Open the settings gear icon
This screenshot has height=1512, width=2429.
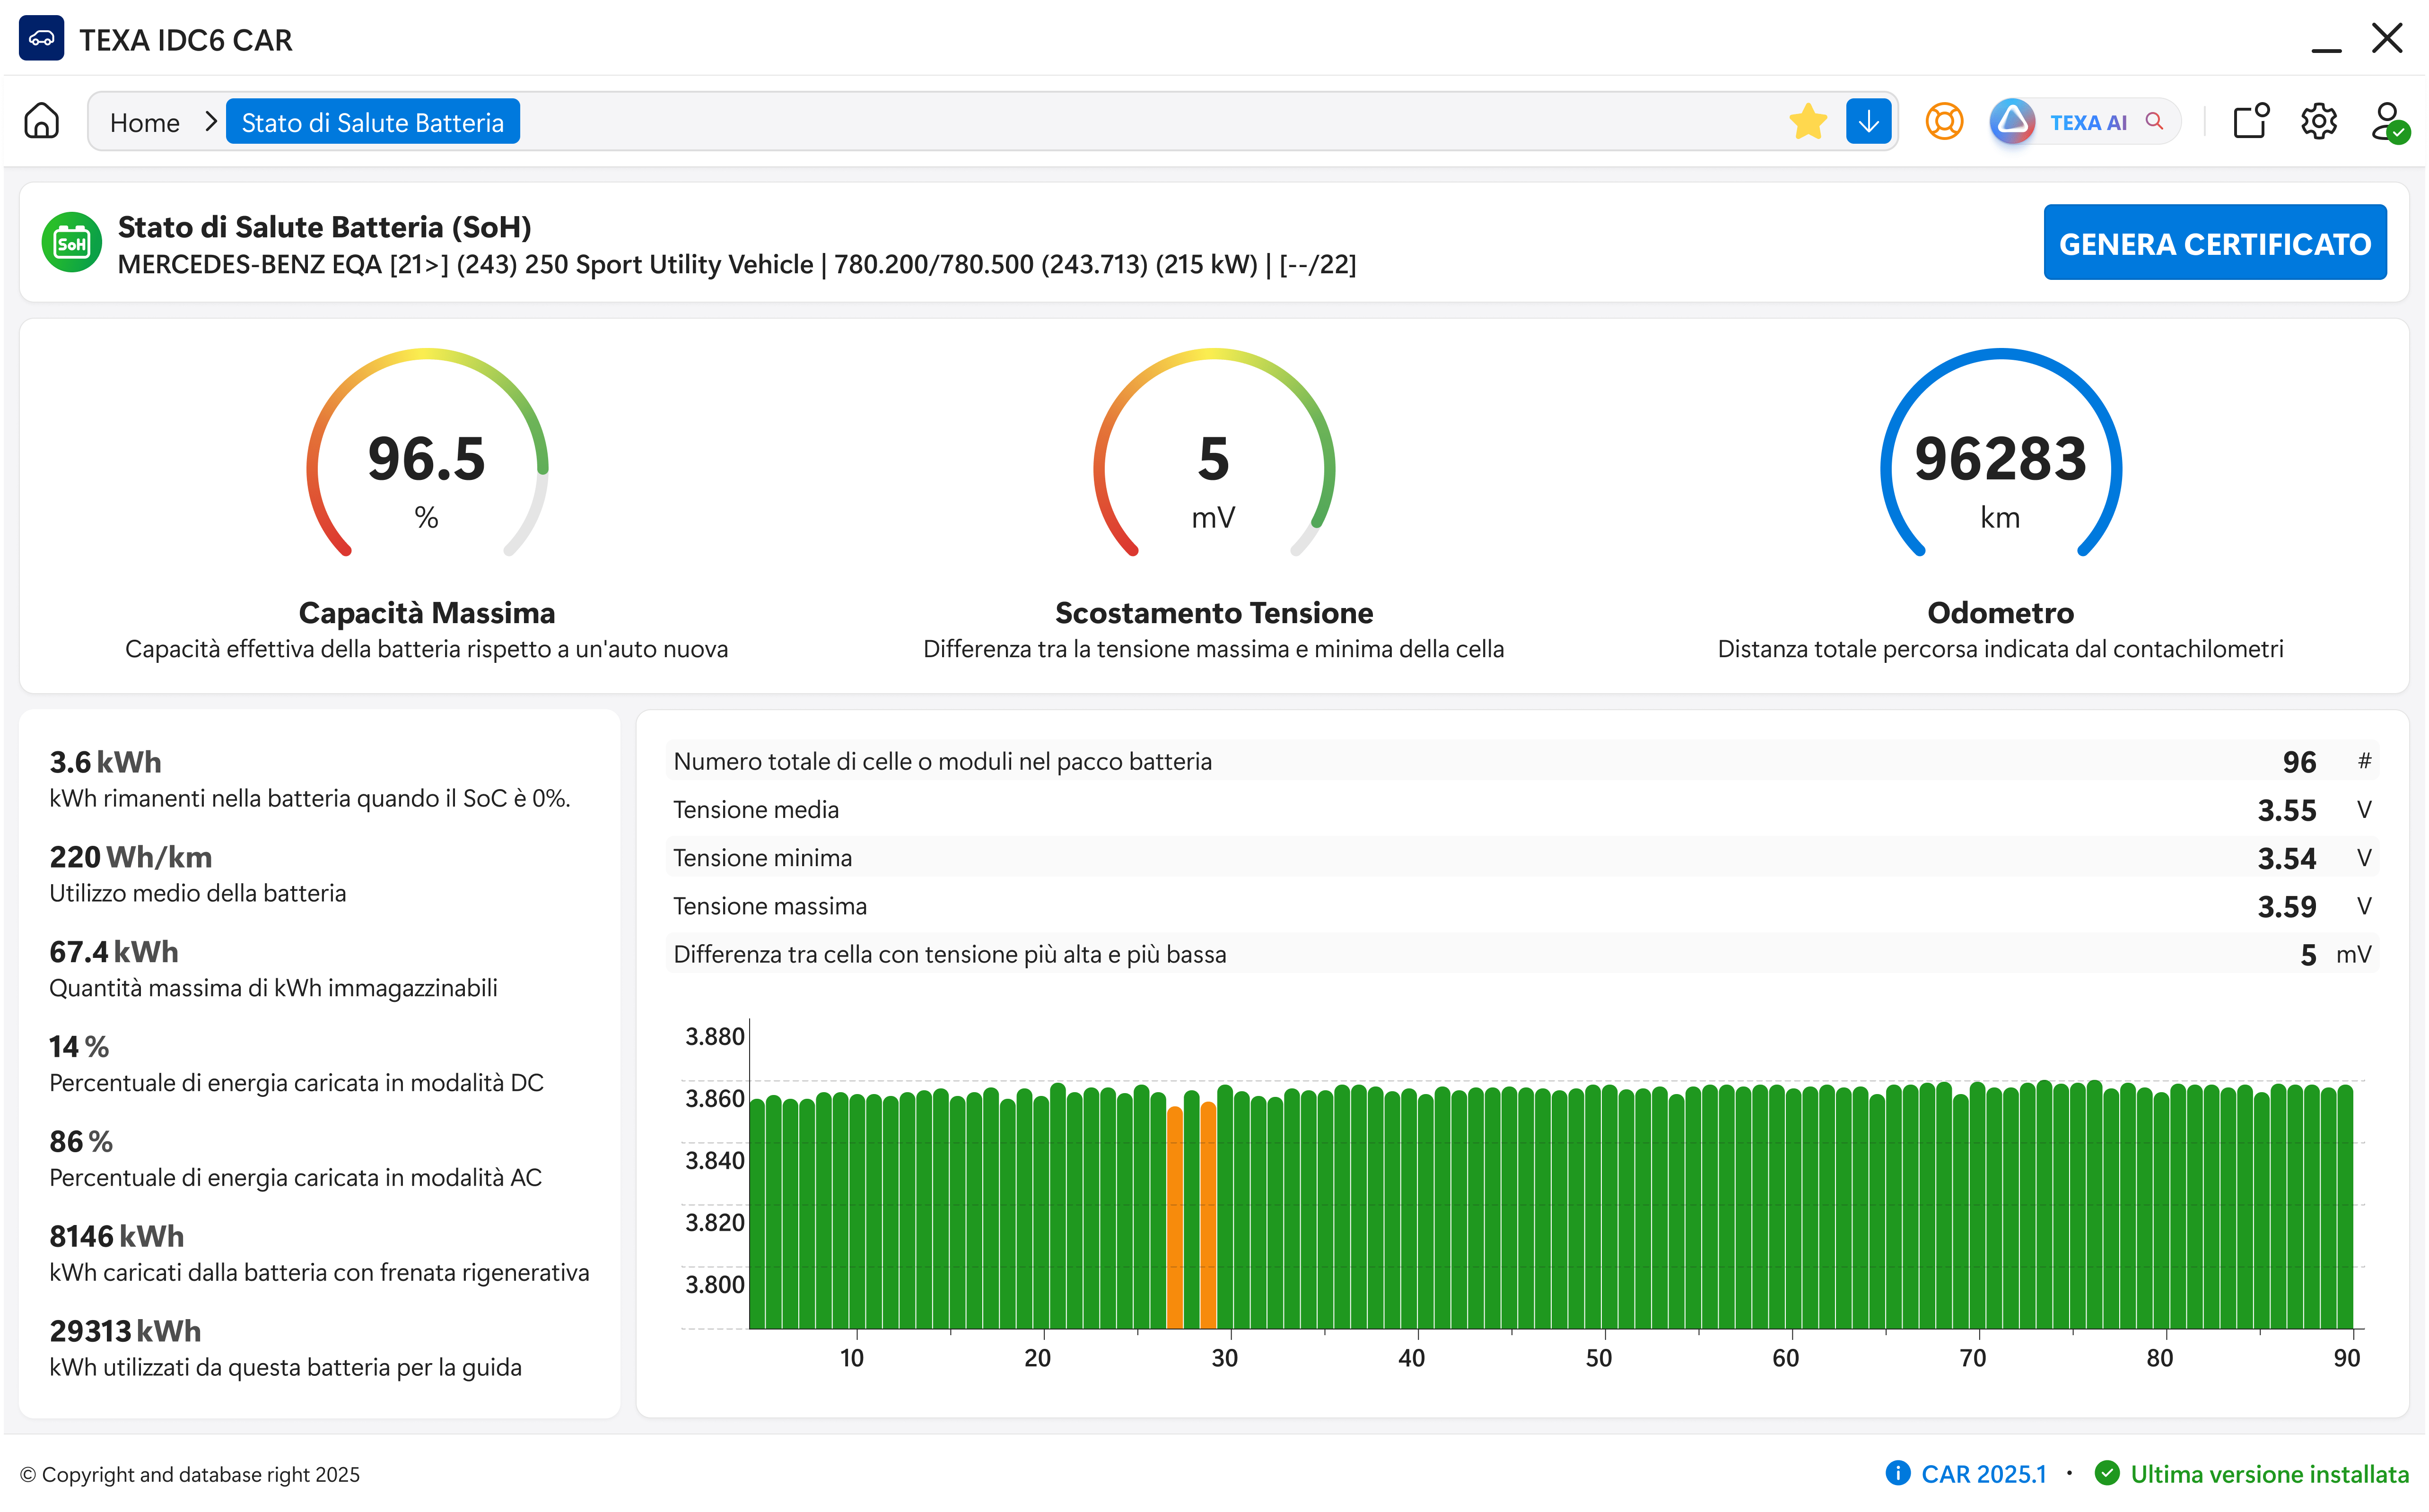2318,122
